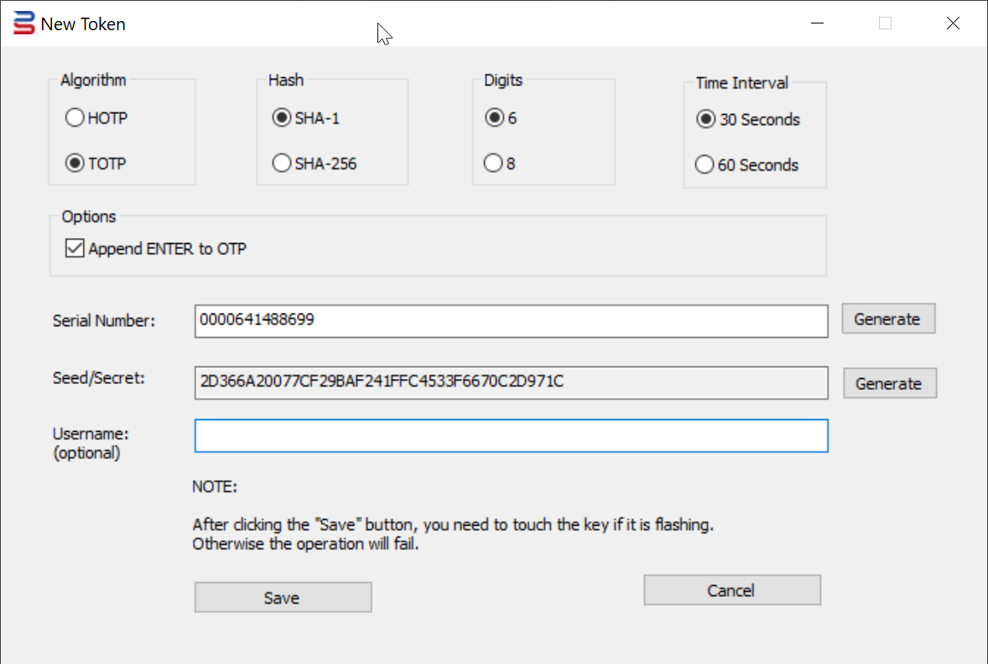Click the app logo in title bar
The image size is (988, 664).
tap(24, 23)
